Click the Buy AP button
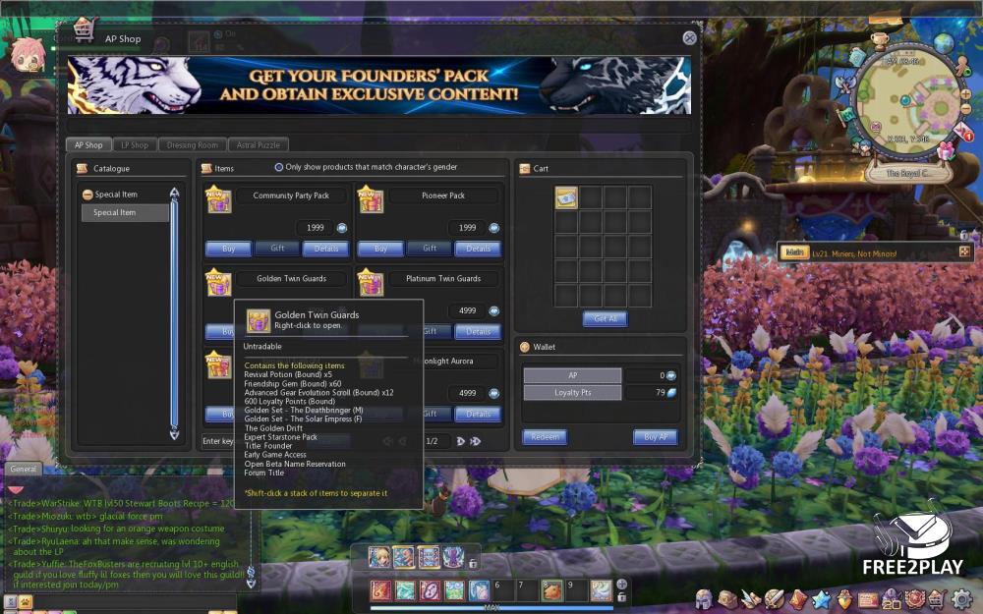983x614 pixels. click(x=655, y=437)
